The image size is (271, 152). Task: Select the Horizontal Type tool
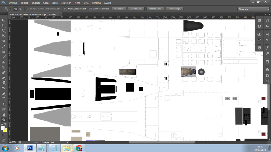[x=4, y=99]
